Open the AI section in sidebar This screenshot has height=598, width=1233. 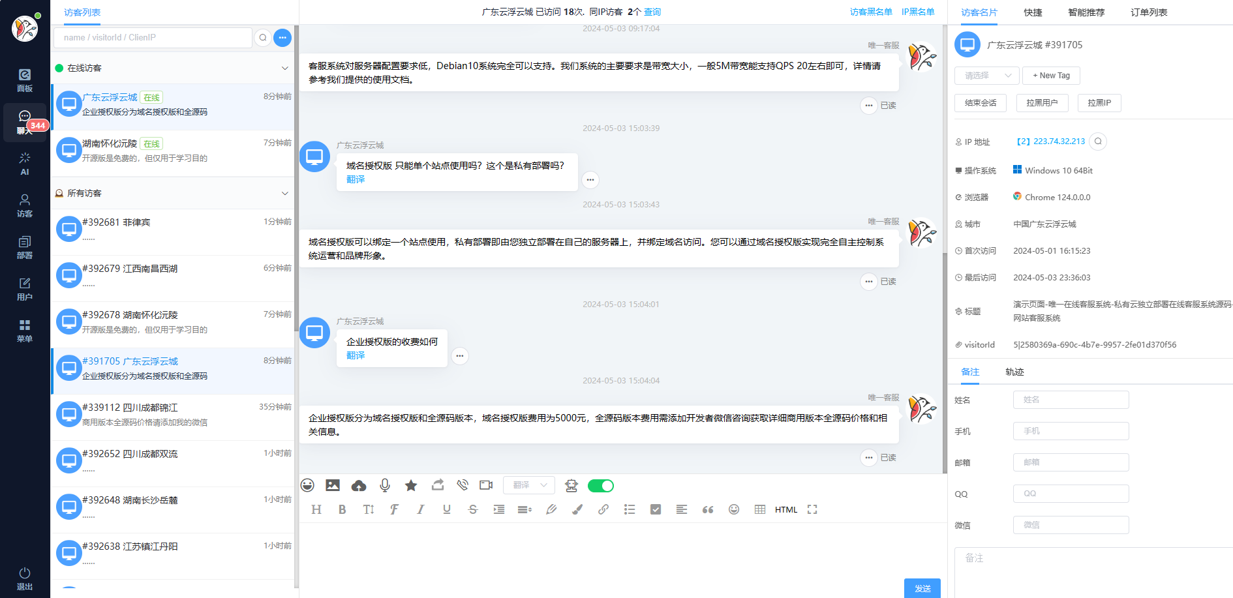click(x=25, y=164)
